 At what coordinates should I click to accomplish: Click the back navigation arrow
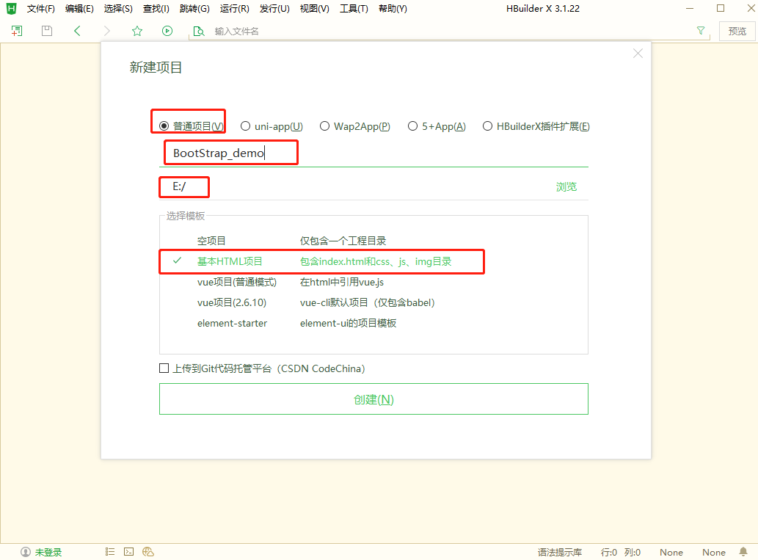pyautogui.click(x=78, y=31)
